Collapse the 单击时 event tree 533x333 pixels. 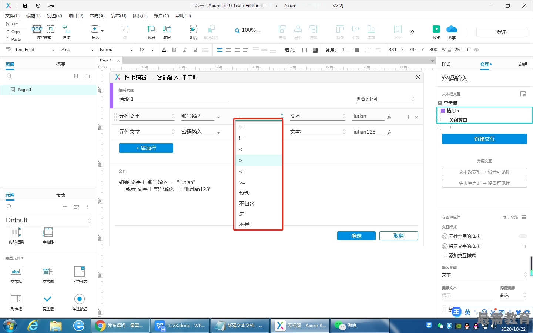[x=440, y=103]
